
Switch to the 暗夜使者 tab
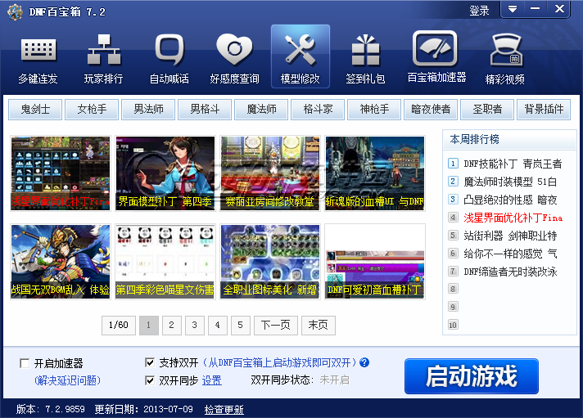pos(431,110)
